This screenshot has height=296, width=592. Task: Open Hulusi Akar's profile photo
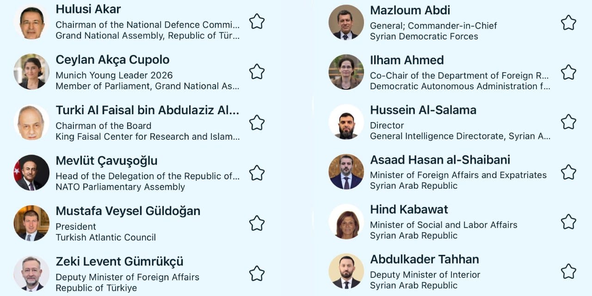(x=31, y=22)
